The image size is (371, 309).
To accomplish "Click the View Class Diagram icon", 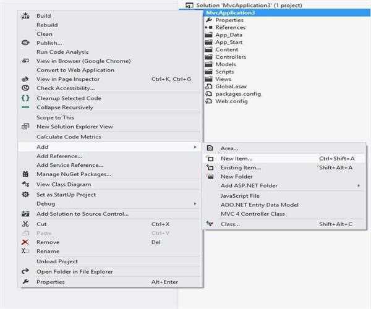I will (25, 184).
